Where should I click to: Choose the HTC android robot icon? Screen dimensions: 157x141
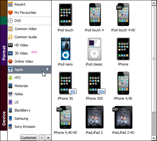(10, 78)
